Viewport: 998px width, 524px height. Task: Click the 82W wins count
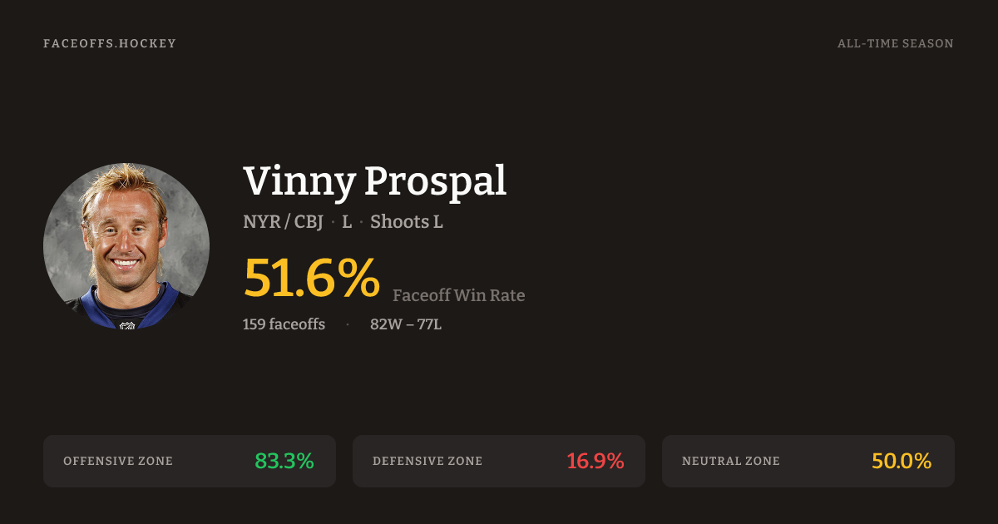pos(385,324)
